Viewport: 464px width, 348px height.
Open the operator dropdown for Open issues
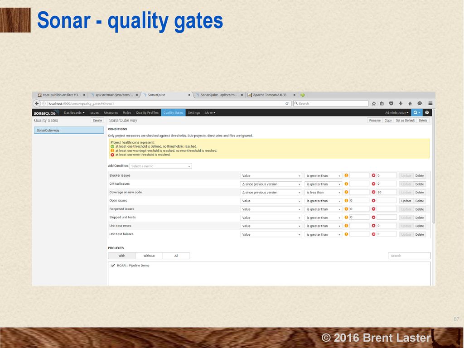(x=323, y=201)
